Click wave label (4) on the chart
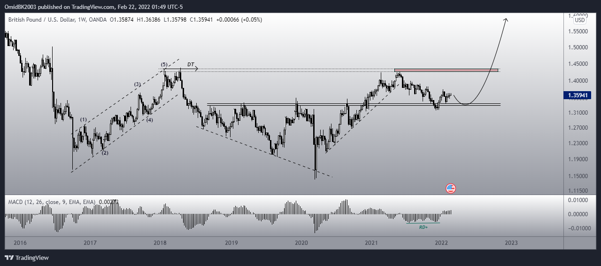Viewport: 601px width, 266px height. pos(149,119)
